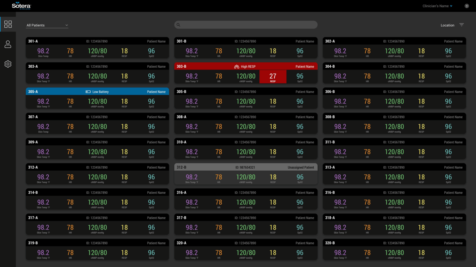
Task: Click inside the patient search field
Action: [246, 25]
